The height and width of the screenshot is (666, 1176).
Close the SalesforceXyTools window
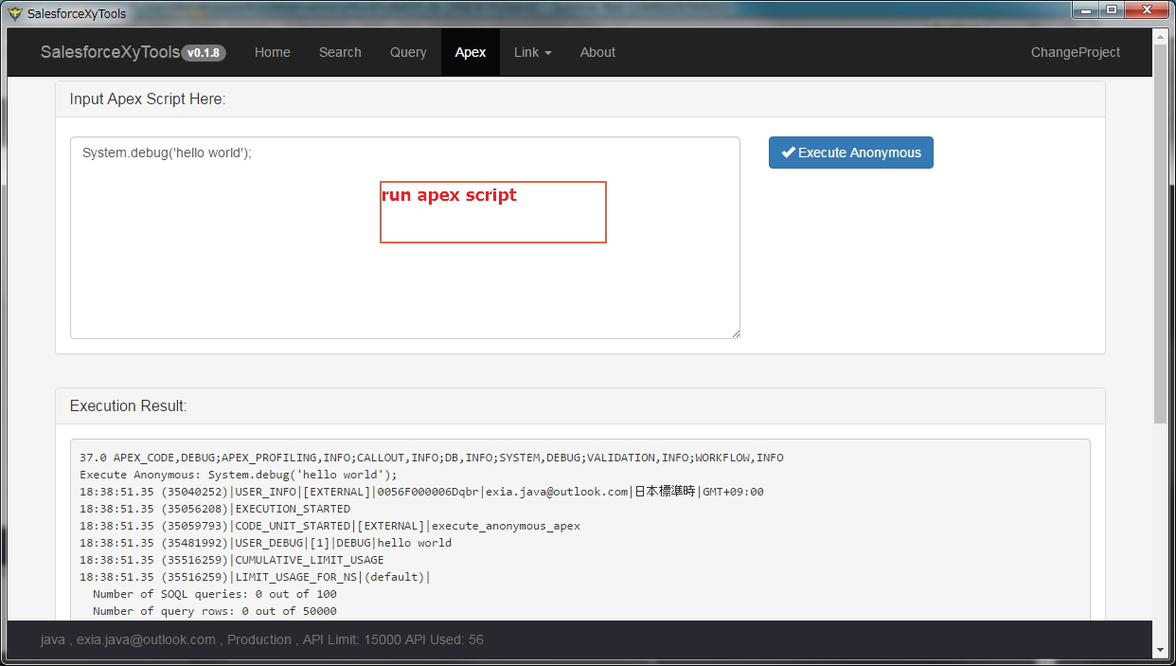(1147, 9)
